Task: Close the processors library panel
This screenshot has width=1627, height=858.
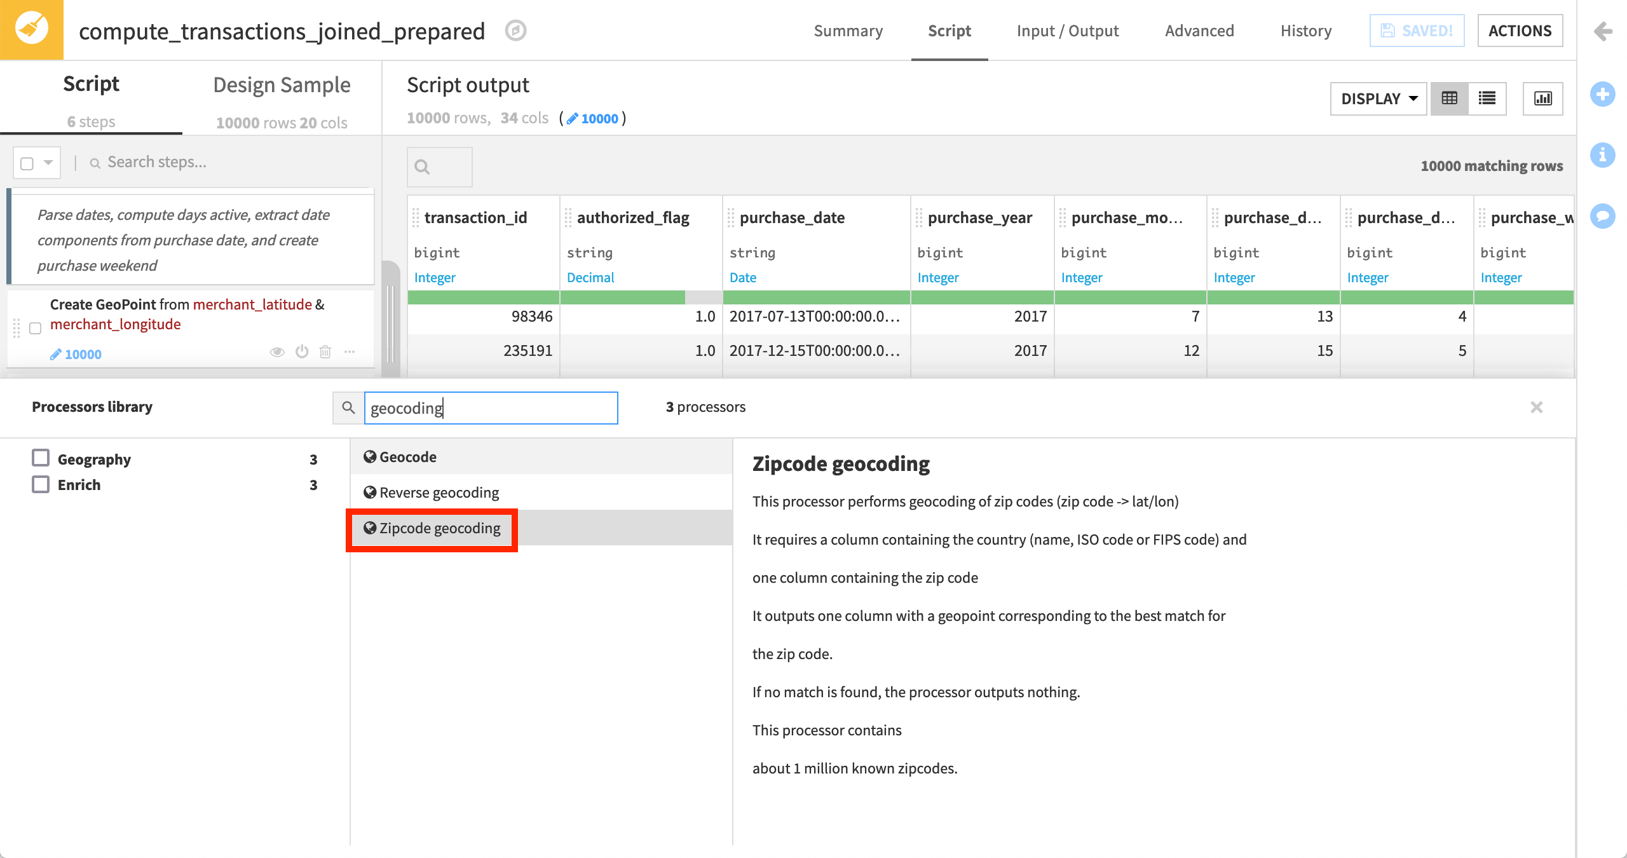Action: tap(1537, 407)
